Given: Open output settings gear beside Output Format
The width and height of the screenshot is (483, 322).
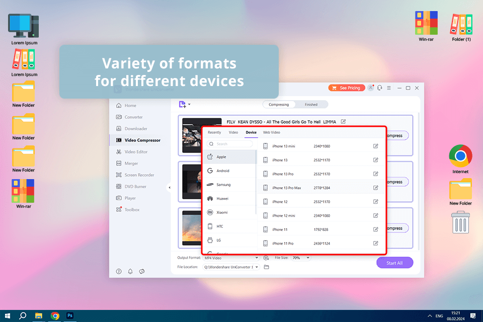Looking at the screenshot, I should (266, 258).
